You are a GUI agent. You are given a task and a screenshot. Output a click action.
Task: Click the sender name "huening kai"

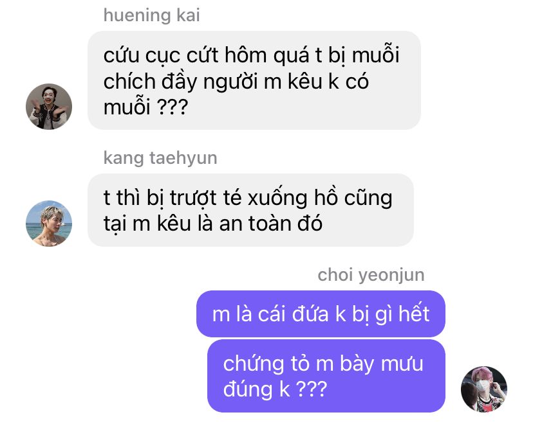point(152,15)
